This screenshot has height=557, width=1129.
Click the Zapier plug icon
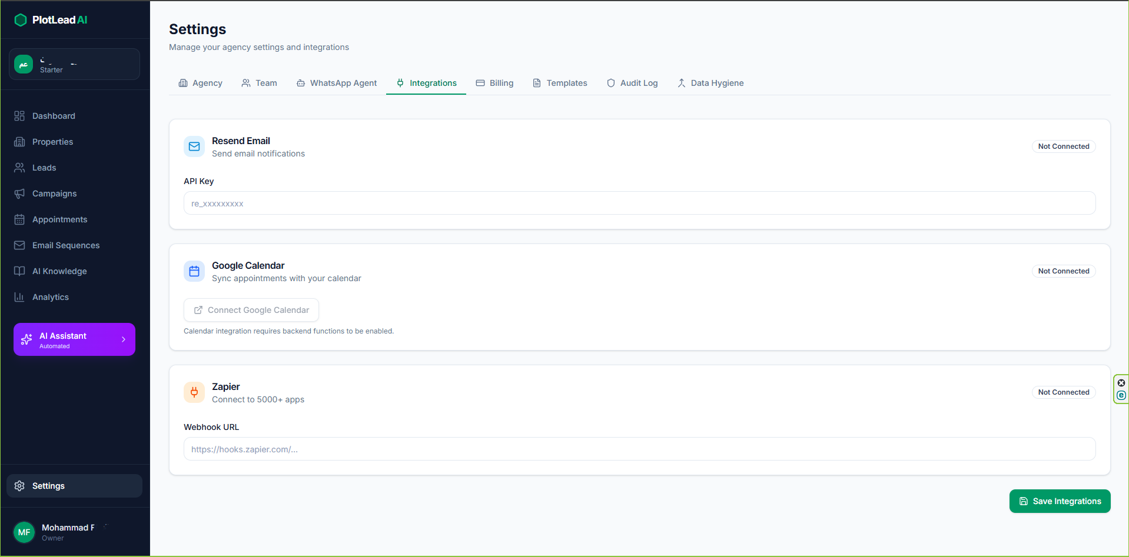[194, 392]
